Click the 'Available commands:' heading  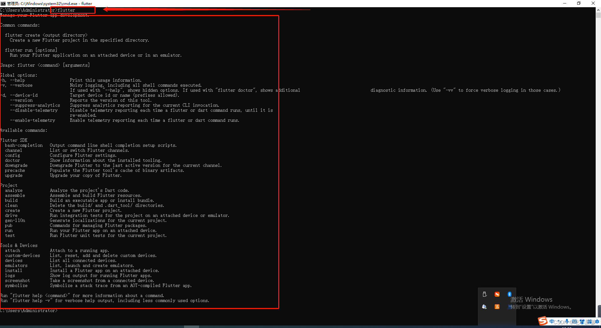[24, 130]
